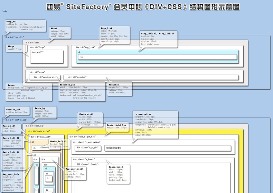Viewport: 273px width, 193px height.
Task: Click the 'dl' label in main_left
Action: tap(33, 142)
